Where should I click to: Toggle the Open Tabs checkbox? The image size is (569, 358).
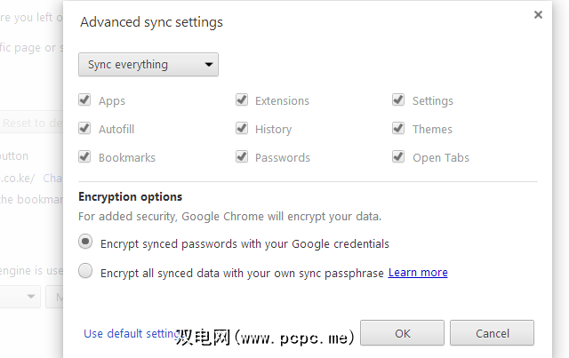[399, 157]
